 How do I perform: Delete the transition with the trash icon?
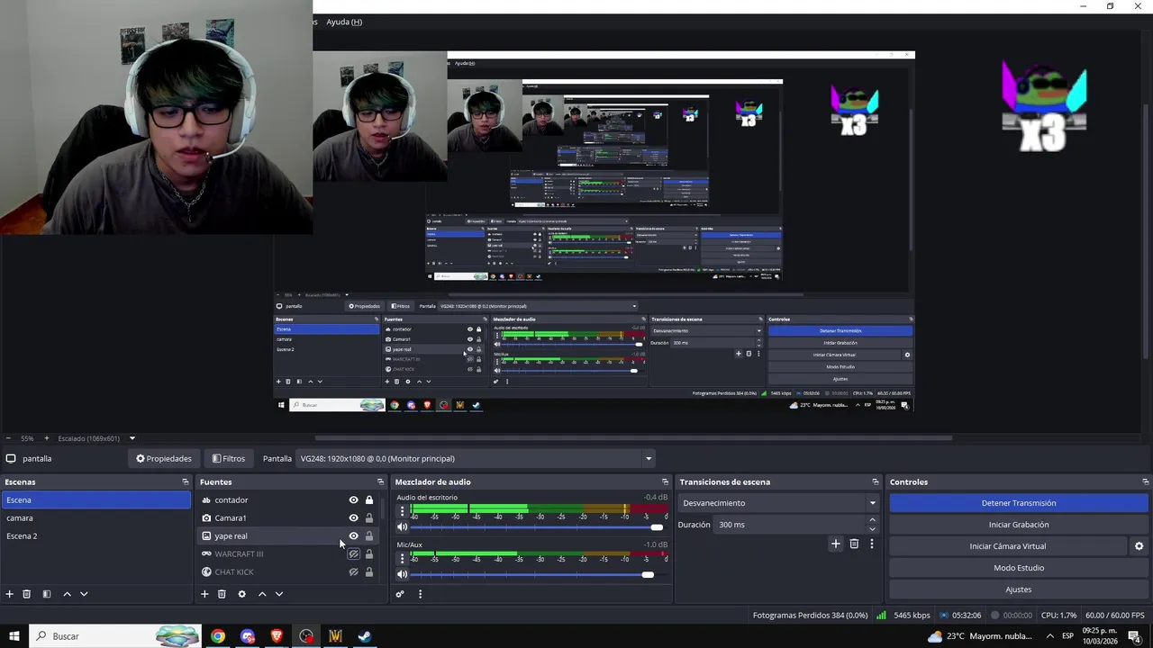point(854,544)
